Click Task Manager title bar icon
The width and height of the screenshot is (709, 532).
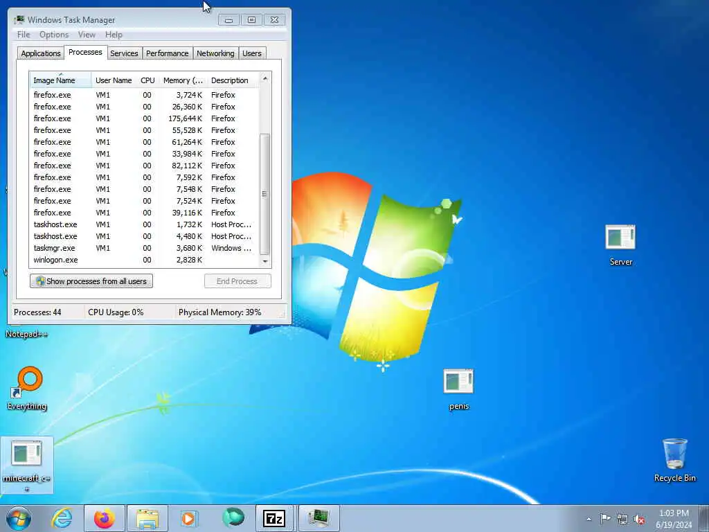point(19,20)
